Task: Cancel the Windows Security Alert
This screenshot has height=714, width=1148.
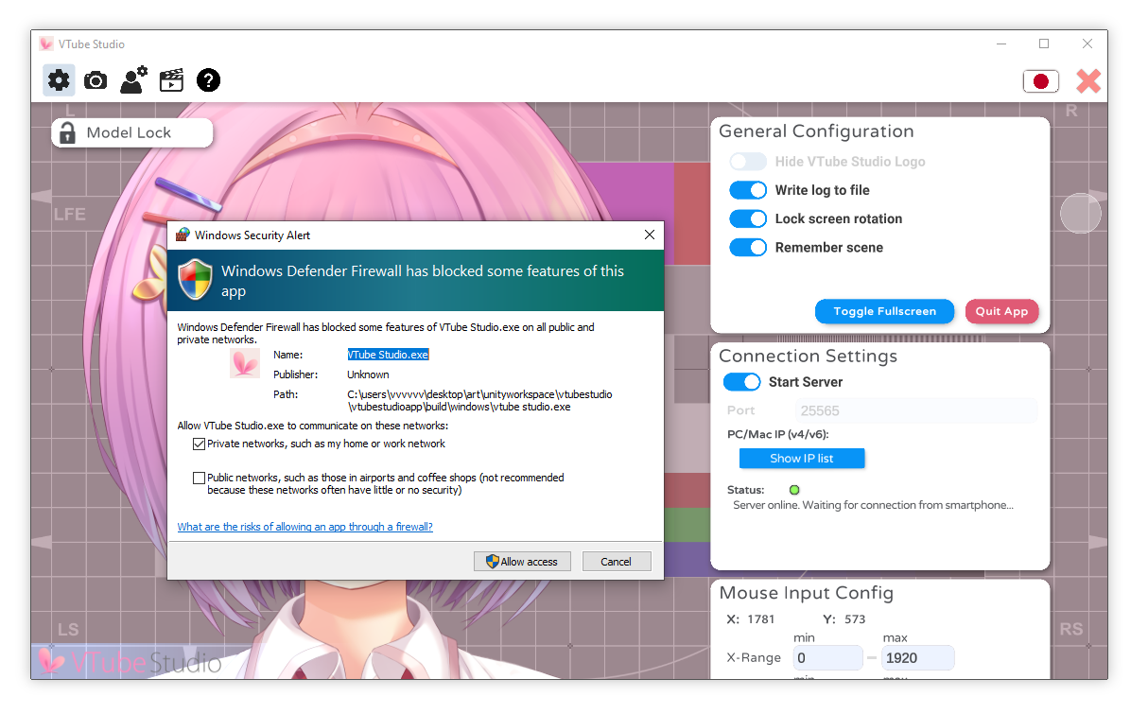Action: click(x=617, y=562)
